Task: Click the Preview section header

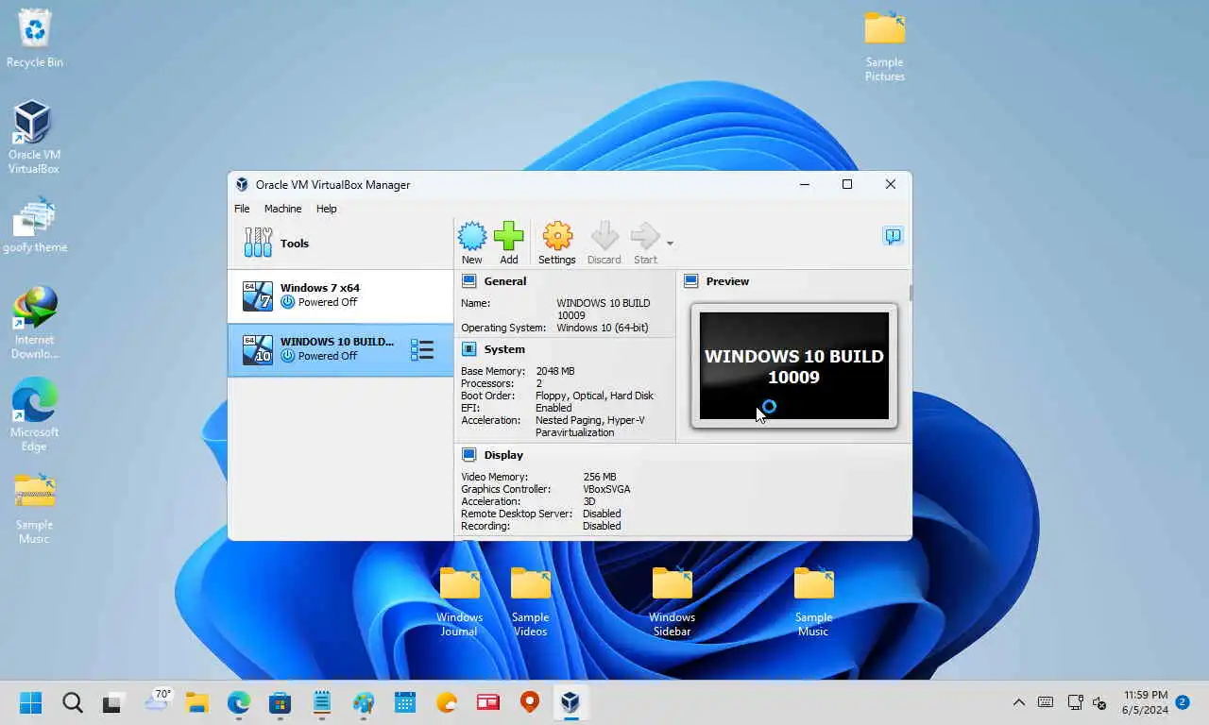Action: [x=727, y=281]
